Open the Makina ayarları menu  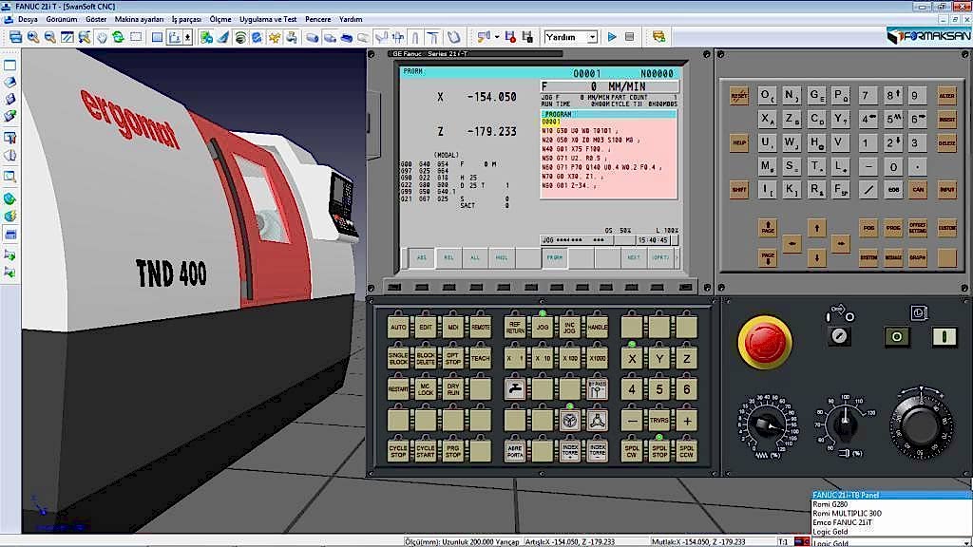pyautogui.click(x=139, y=19)
